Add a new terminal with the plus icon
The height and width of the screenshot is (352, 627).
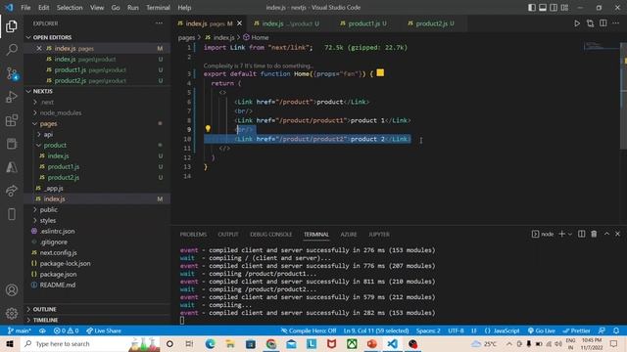(x=561, y=234)
